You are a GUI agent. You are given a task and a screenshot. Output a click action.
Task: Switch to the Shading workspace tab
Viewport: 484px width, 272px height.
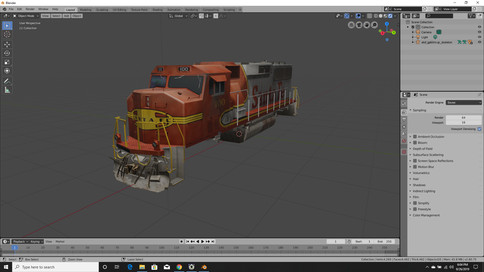157,10
